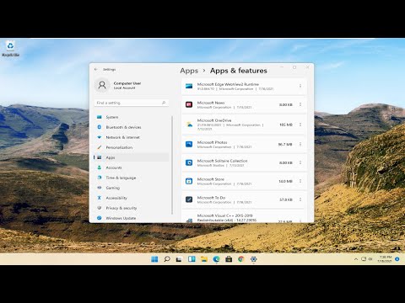Maximize the Settings window

coord(294,67)
